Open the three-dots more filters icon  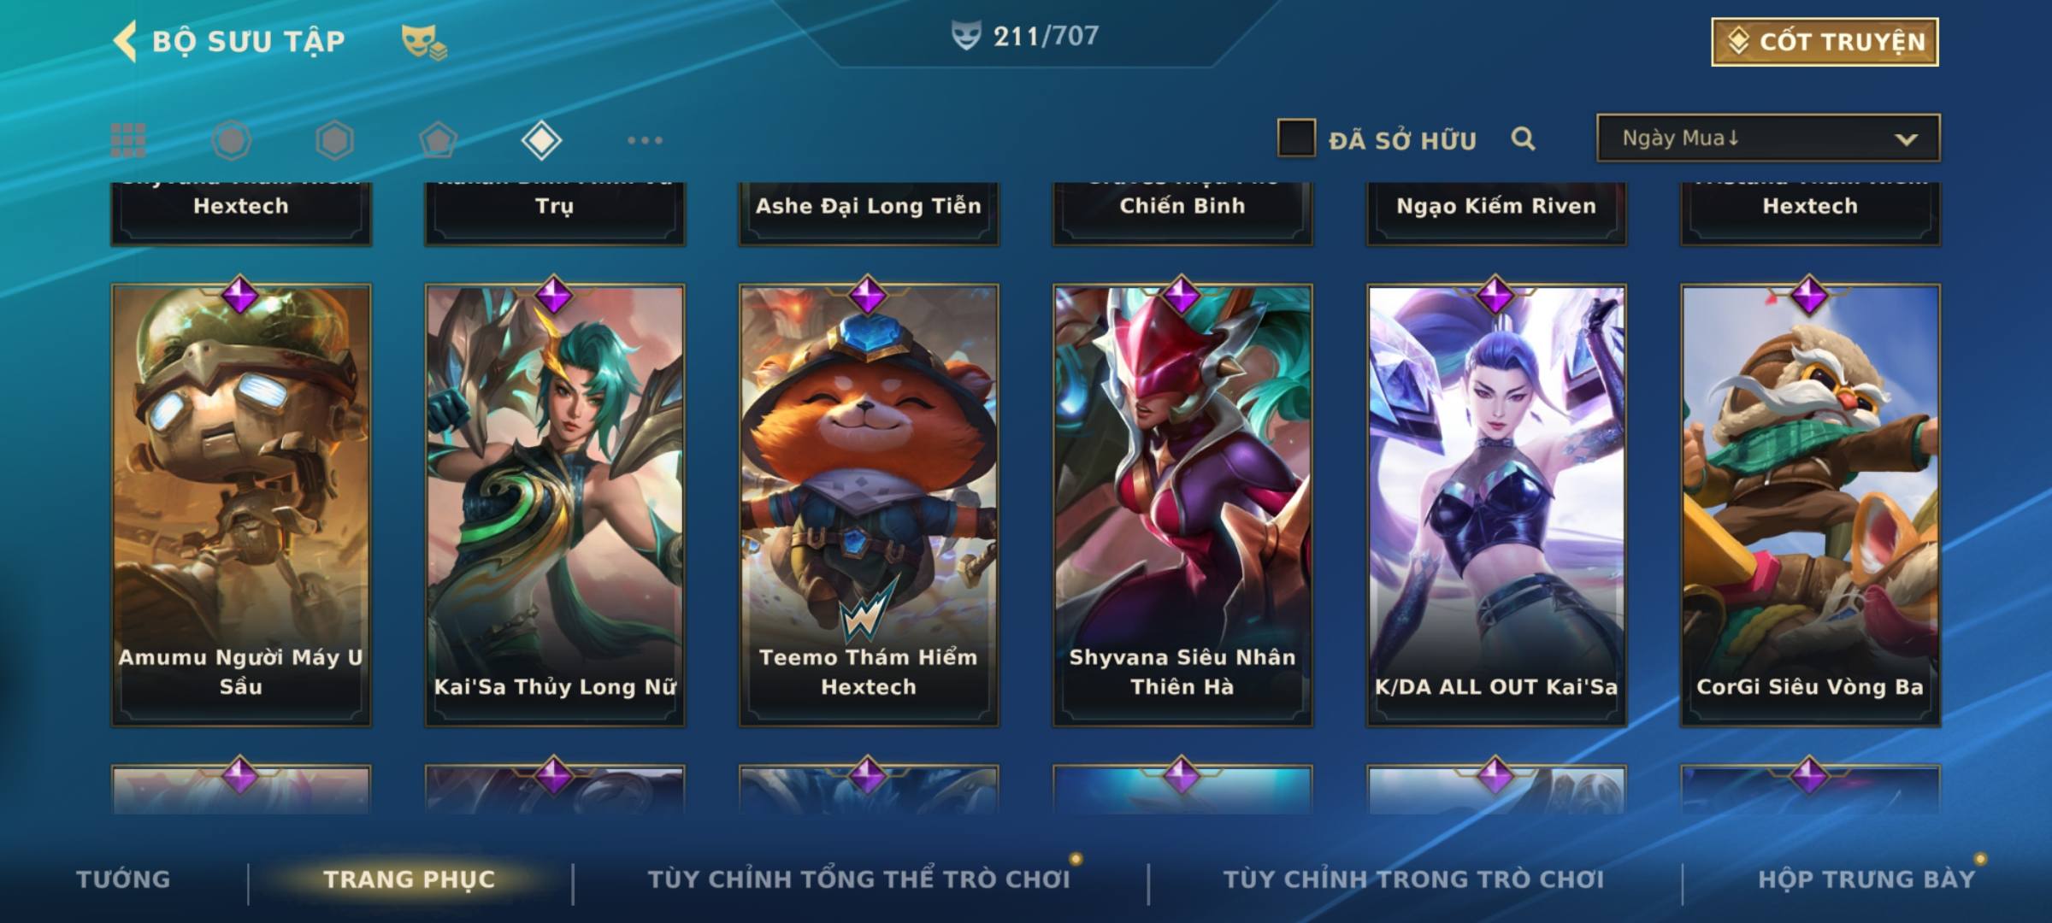[645, 140]
